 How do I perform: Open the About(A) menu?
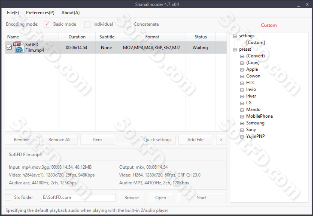click(x=70, y=13)
